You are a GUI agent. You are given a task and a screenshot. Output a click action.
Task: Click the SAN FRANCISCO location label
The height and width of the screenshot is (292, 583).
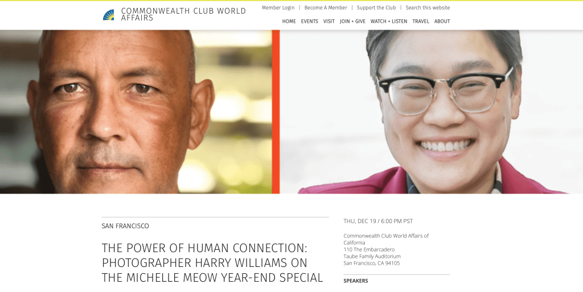click(x=125, y=226)
